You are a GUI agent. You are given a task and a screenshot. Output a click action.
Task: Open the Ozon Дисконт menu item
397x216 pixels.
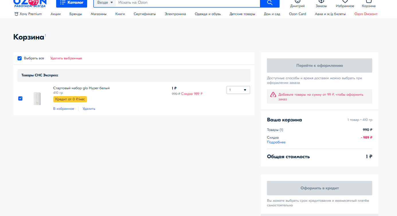pyautogui.click(x=366, y=14)
